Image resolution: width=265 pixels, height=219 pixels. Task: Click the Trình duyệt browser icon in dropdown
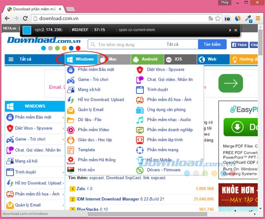tap(140, 90)
